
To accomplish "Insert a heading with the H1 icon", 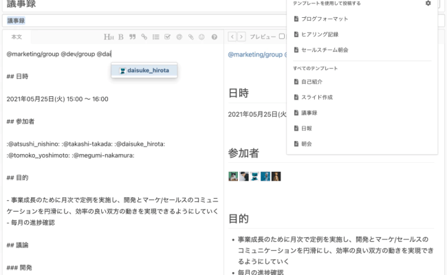I will 109,36.
